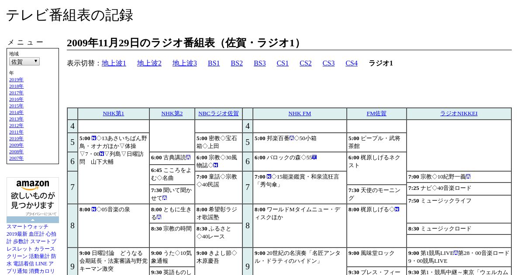Image resolution: width=524 pixels, height=275 pixels.
Task: Open the 2013年 archive link
Action: pyautogui.click(x=16, y=119)
